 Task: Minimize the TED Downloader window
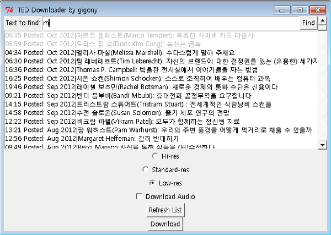[x=282, y=10]
